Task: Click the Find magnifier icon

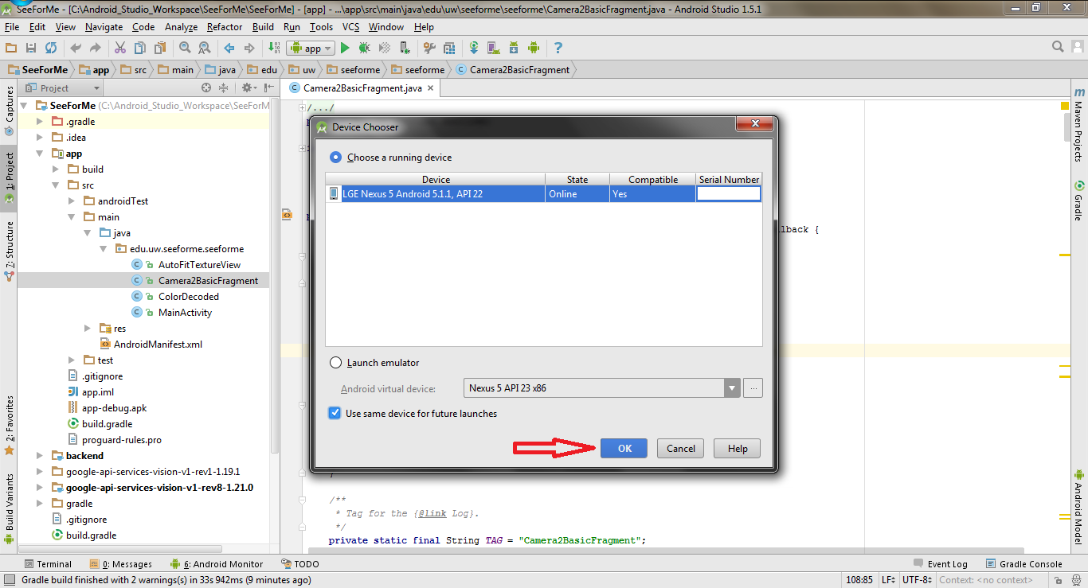Action: [x=185, y=48]
